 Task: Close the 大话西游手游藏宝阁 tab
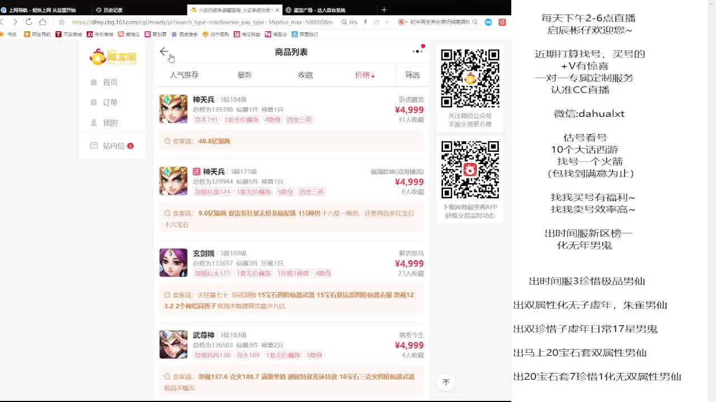(x=277, y=10)
